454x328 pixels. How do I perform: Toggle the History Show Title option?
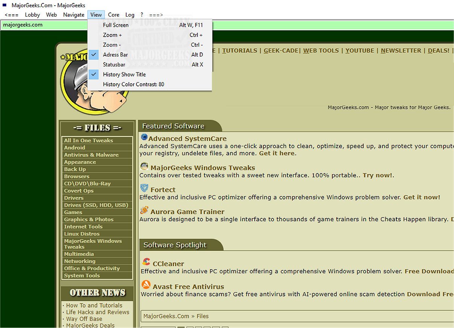pyautogui.click(x=150, y=74)
